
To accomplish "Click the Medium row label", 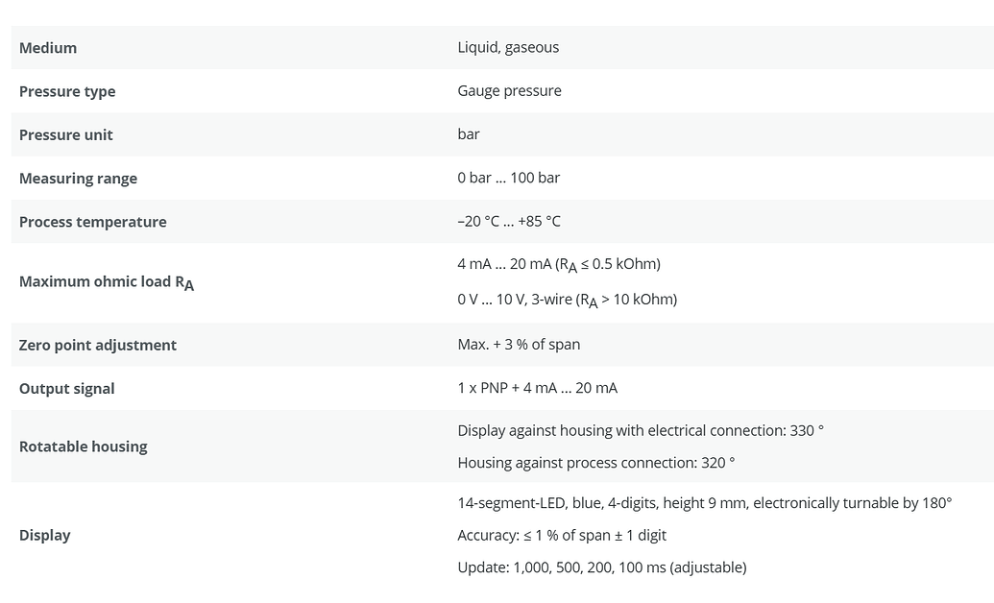I will pyautogui.click(x=48, y=48).
